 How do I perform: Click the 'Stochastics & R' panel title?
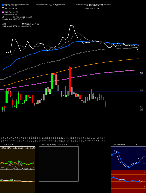pos(119,144)
